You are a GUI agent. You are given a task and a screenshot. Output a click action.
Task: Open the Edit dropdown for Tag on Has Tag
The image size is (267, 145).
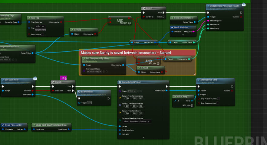pos(39,27)
